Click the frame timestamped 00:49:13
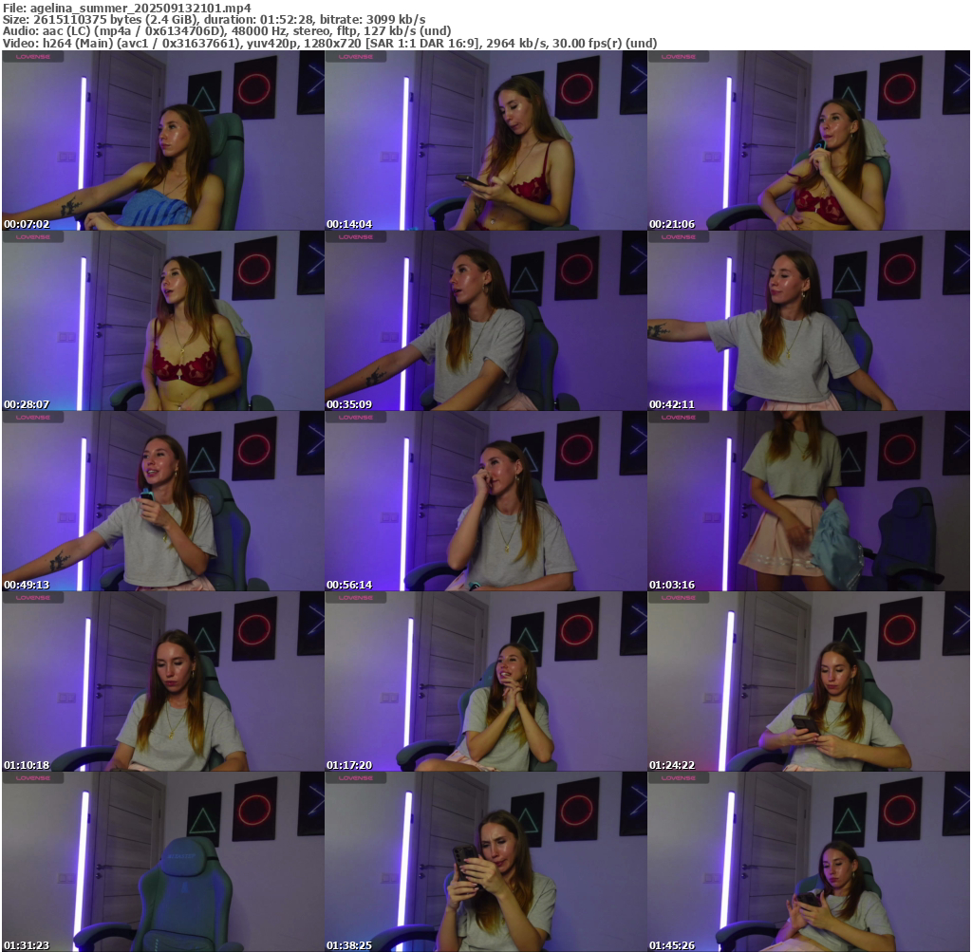 pyautogui.click(x=162, y=501)
